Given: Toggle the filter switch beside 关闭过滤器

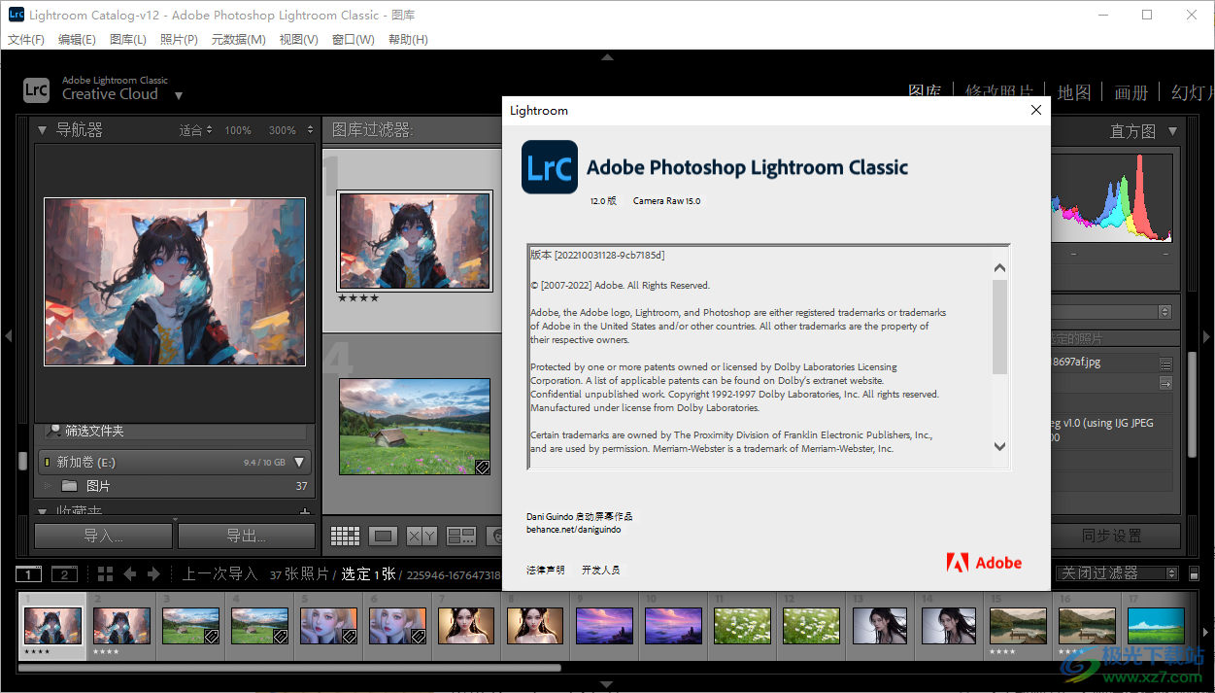Looking at the screenshot, I should click(1194, 573).
